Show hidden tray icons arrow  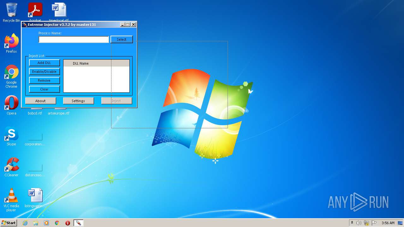point(352,223)
